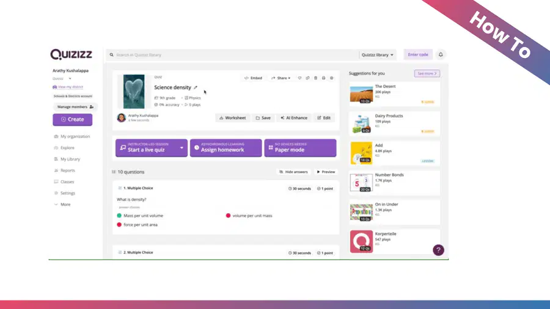Image resolution: width=550 pixels, height=309 pixels.
Task: Click the Science density cover image
Action: 134,92
